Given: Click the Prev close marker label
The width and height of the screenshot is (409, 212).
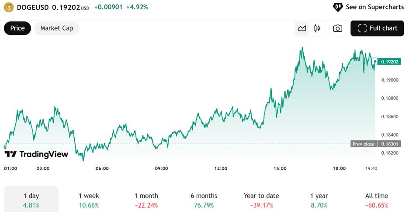Looking at the screenshot, I should tap(364, 144).
